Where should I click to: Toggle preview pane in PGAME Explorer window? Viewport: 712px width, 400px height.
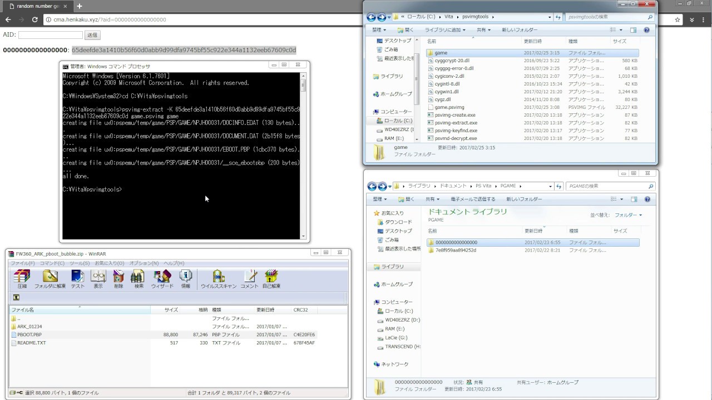[x=633, y=199]
